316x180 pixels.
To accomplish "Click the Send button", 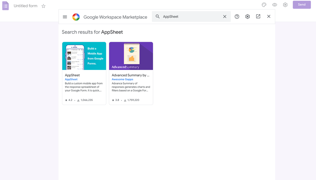I will tap(302, 5).
